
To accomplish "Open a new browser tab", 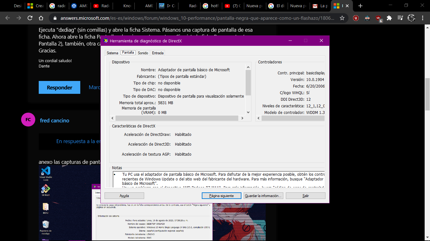I will click(x=360, y=6).
